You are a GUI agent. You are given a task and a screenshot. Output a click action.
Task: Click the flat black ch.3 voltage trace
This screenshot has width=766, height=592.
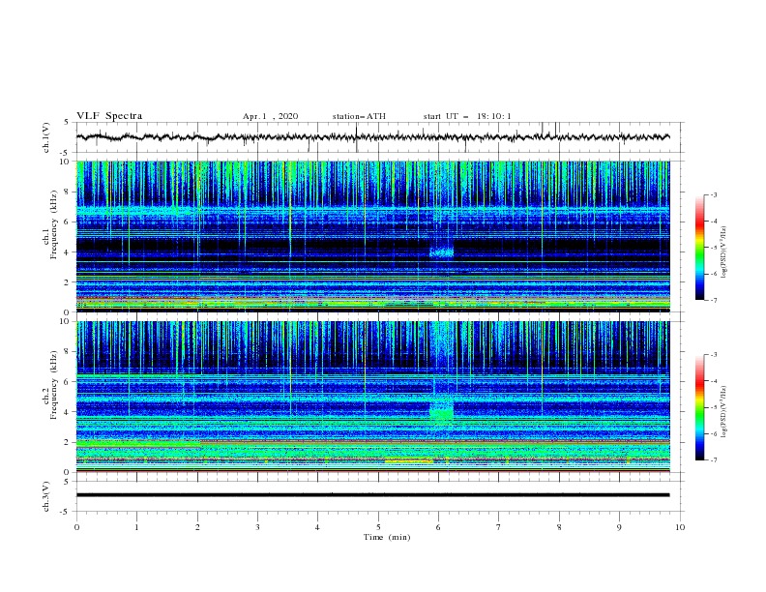tap(372, 495)
